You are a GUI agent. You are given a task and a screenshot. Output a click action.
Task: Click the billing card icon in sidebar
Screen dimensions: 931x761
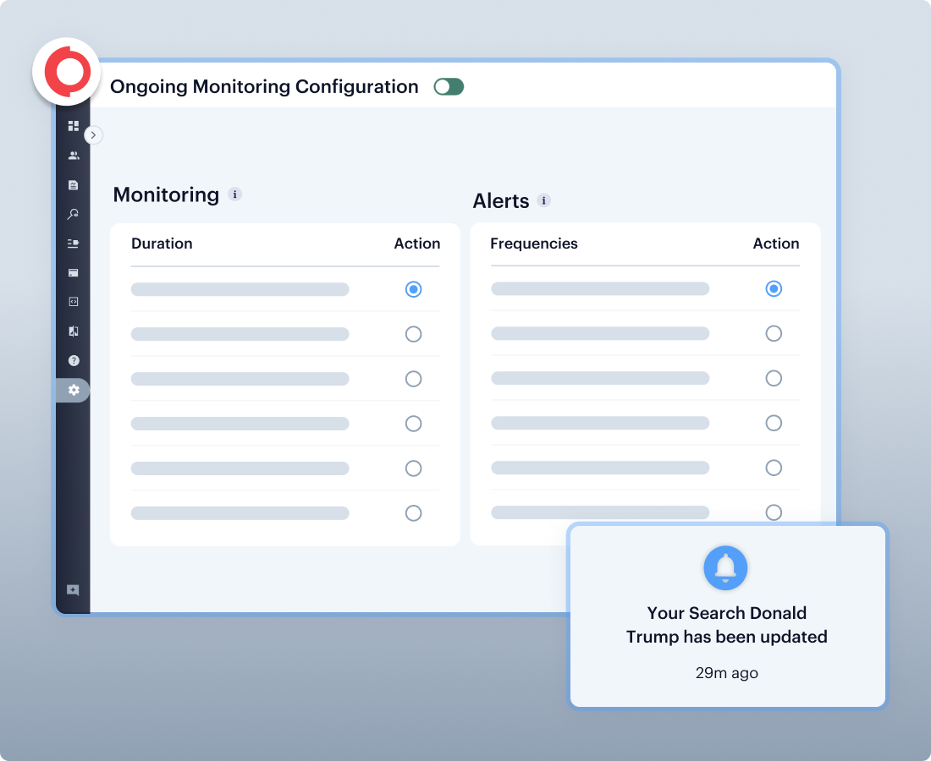click(x=74, y=272)
